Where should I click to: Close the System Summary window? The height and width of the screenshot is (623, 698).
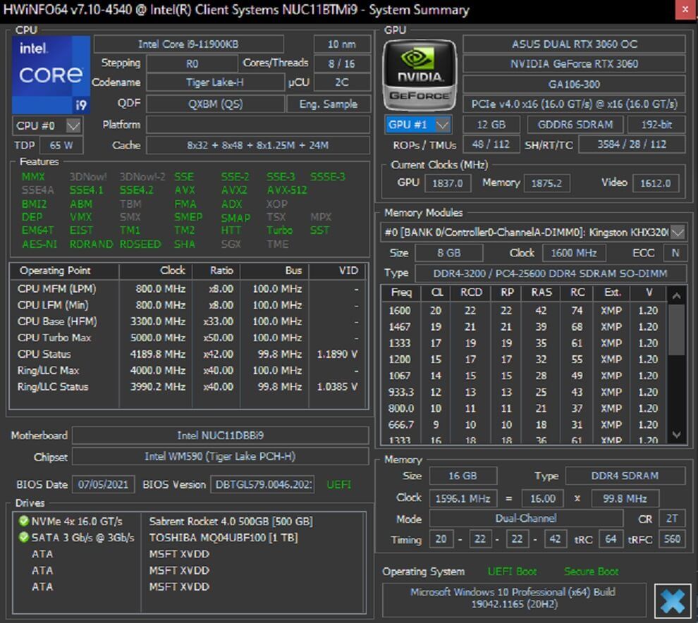pos(685,10)
